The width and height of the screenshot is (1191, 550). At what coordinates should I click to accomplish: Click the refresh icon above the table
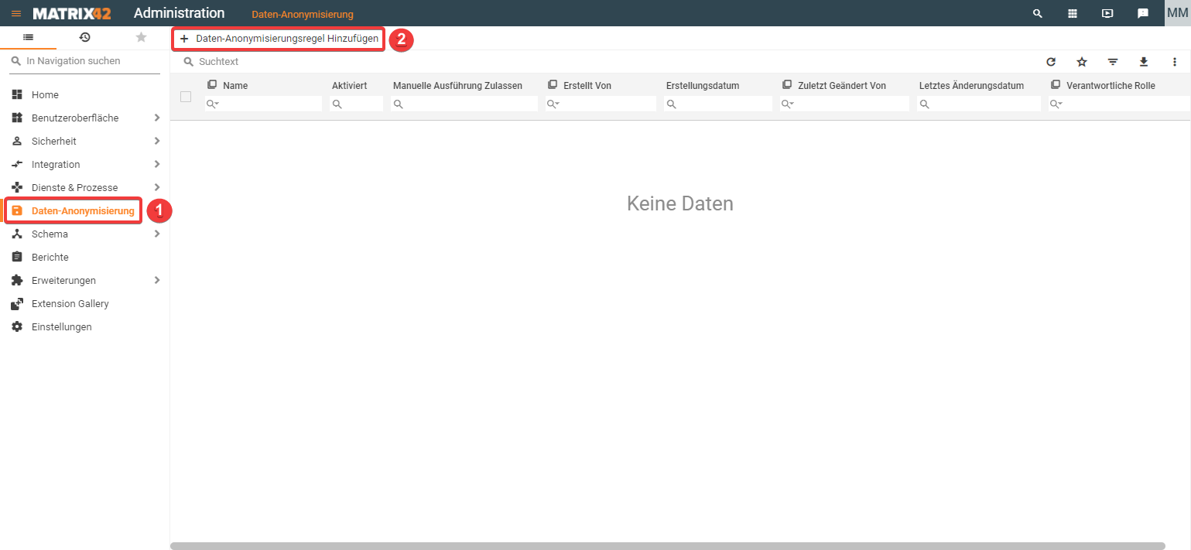click(x=1051, y=62)
